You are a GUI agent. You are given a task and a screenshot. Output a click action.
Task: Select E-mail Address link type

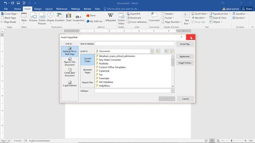coord(70,84)
